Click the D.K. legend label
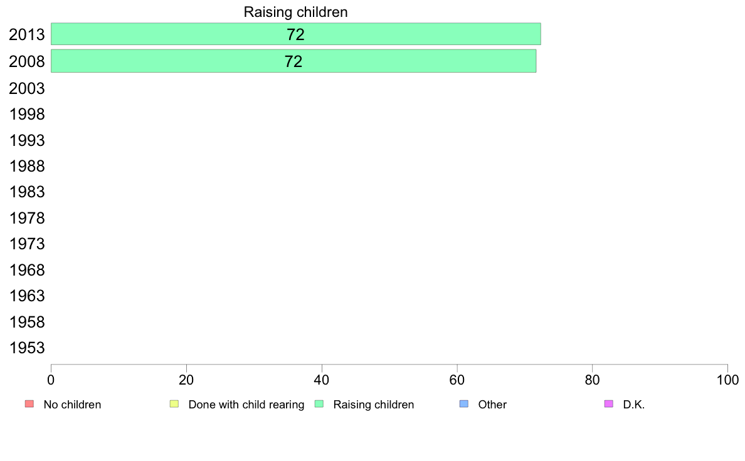 (634, 405)
